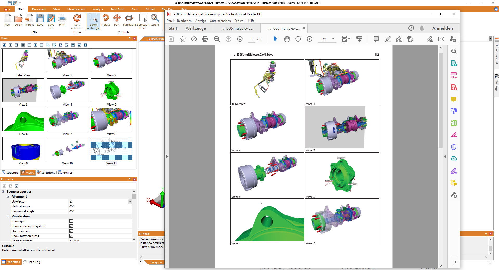
Task: Close the second PDF document tab
Action: tap(304, 28)
